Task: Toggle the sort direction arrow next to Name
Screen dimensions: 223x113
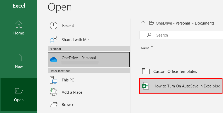Action: (152, 48)
